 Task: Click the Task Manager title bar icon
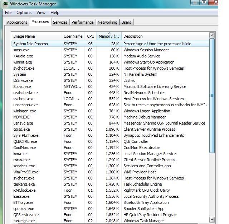(x=6, y=4)
